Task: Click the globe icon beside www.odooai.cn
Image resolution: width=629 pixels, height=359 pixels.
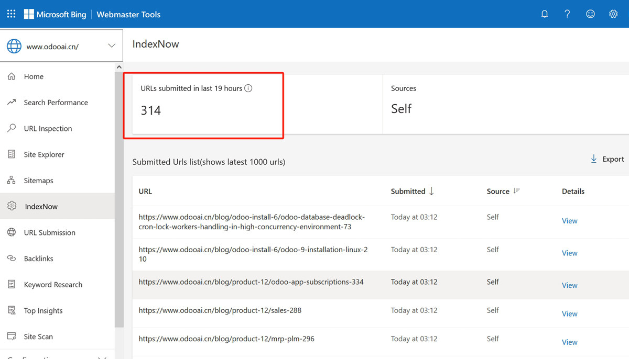Action: pyautogui.click(x=14, y=46)
